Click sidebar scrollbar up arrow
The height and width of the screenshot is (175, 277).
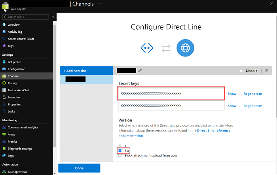(55, 23)
